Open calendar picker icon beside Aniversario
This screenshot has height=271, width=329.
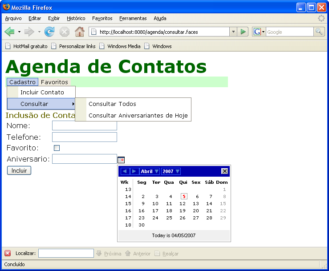coord(121,160)
